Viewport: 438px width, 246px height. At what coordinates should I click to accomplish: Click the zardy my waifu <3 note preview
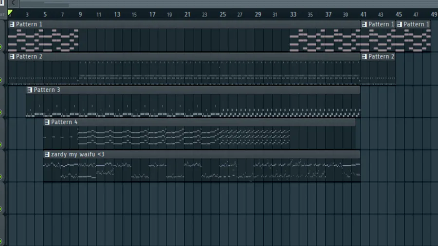tap(201, 170)
